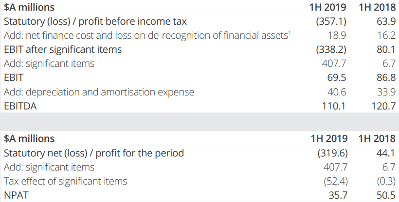Select the EBITDA 120.7 value for 1H 2018

(384, 106)
